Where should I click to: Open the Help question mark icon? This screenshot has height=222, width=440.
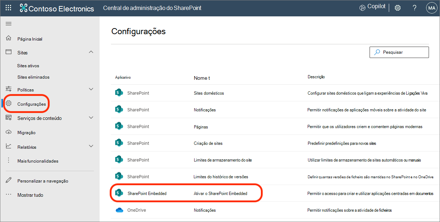tap(414, 7)
